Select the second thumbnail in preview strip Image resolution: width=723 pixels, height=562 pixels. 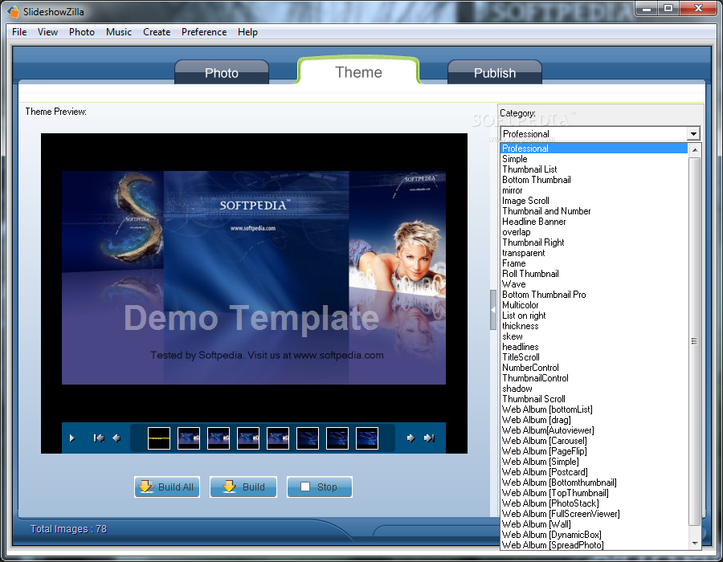coord(189,438)
